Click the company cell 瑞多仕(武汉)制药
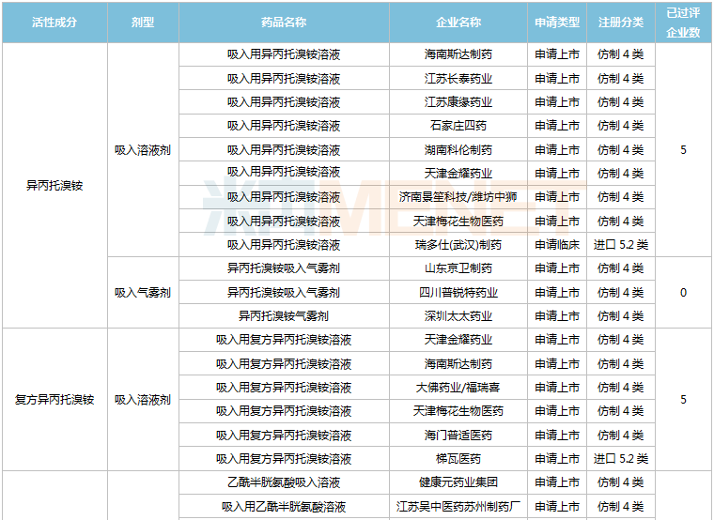Image resolution: width=714 pixels, height=520 pixels. [458, 245]
